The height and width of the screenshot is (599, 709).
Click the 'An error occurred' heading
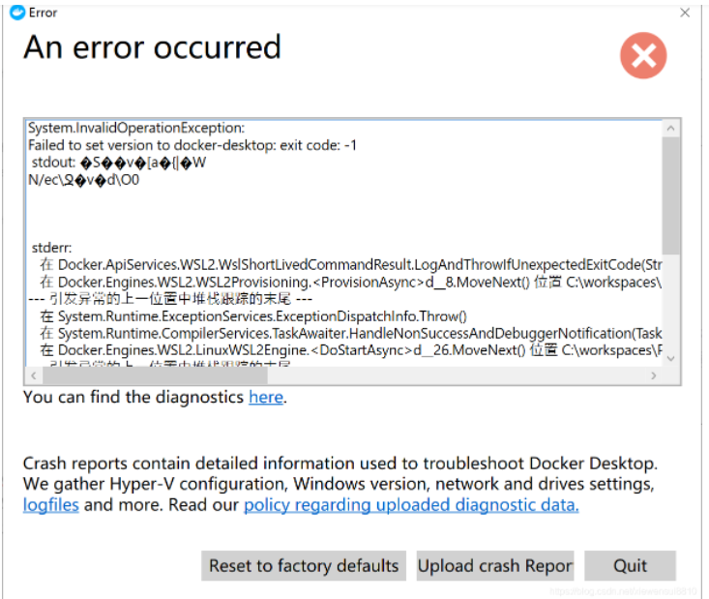point(153,47)
